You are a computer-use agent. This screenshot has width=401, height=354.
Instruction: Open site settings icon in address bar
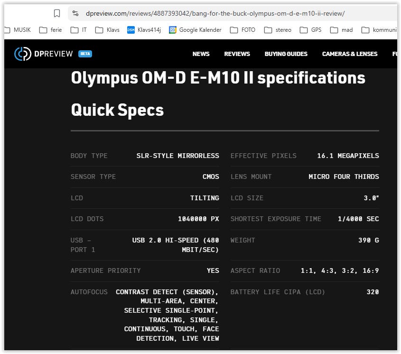(x=75, y=13)
